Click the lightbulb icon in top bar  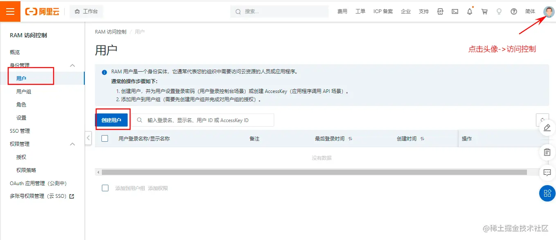[499, 11]
